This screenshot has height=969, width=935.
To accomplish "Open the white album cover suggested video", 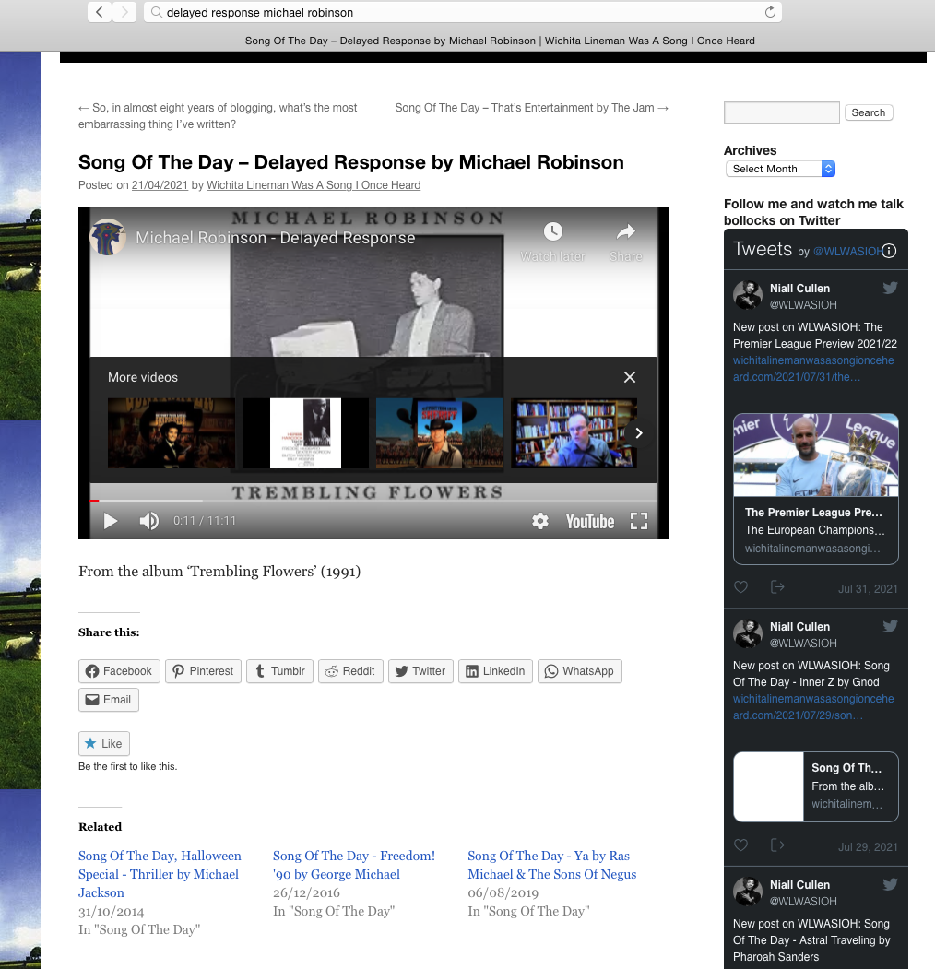I will pos(305,433).
